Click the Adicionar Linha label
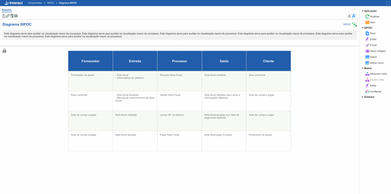 click(x=378, y=74)
